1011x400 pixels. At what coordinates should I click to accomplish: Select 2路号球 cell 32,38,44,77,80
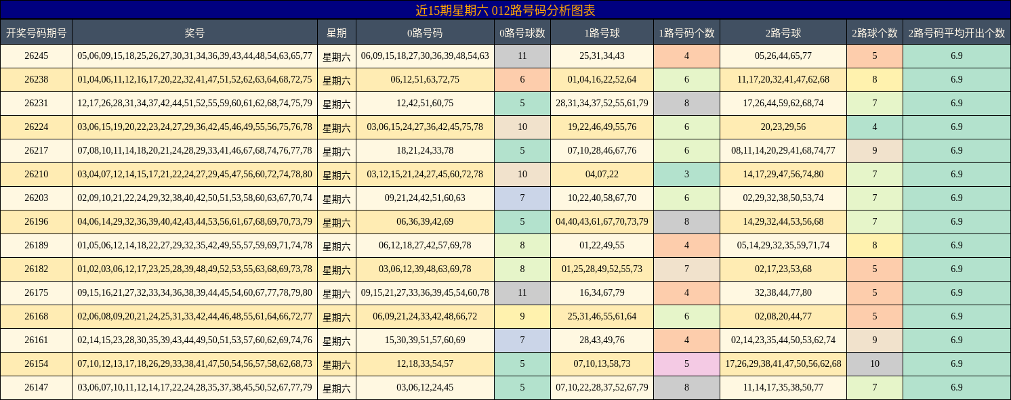[x=783, y=293]
